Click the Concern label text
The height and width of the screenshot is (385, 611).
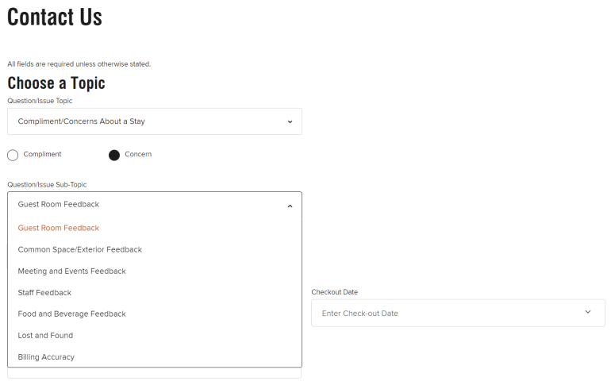coord(138,154)
